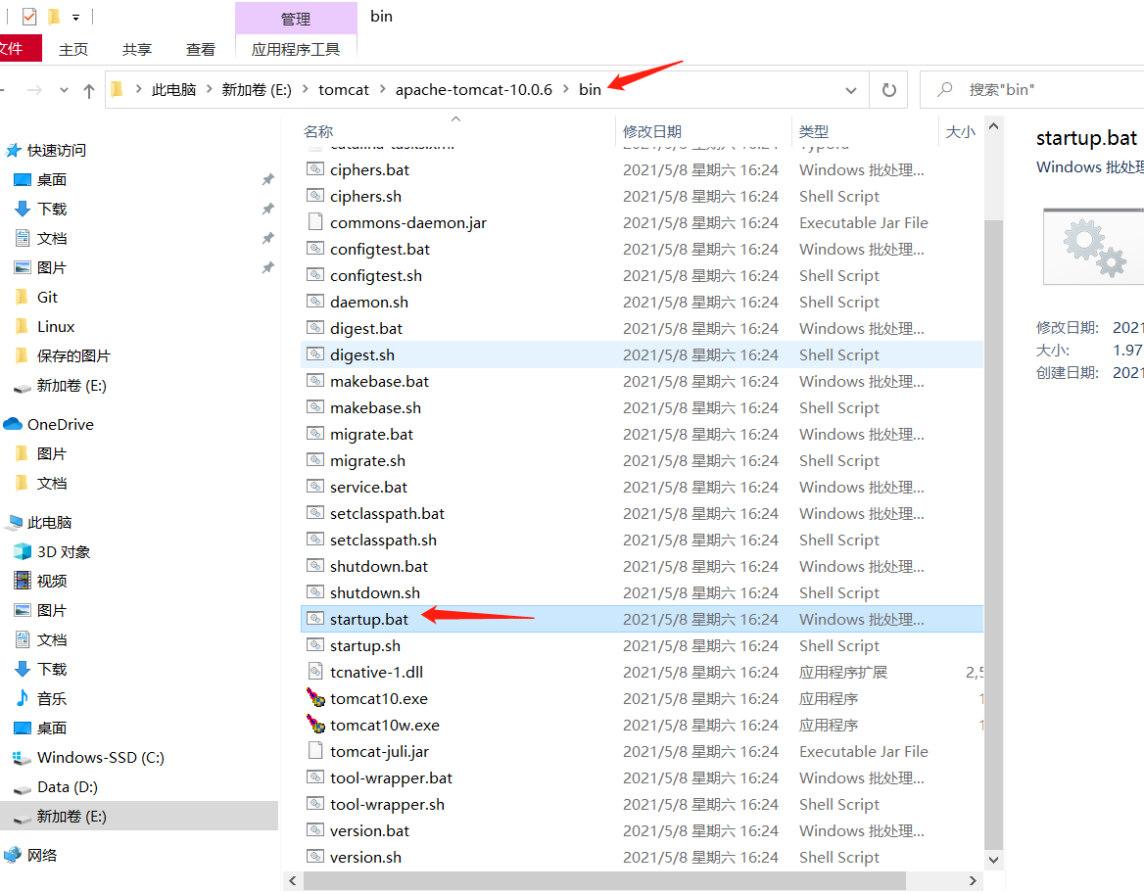Viewport: 1144px width, 894px height.
Task: Select the tomcat10w.exe application icon
Action: [315, 724]
